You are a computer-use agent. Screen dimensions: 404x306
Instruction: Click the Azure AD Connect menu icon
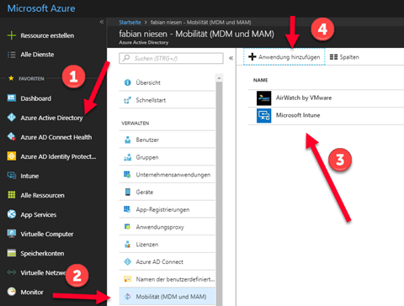(127, 261)
